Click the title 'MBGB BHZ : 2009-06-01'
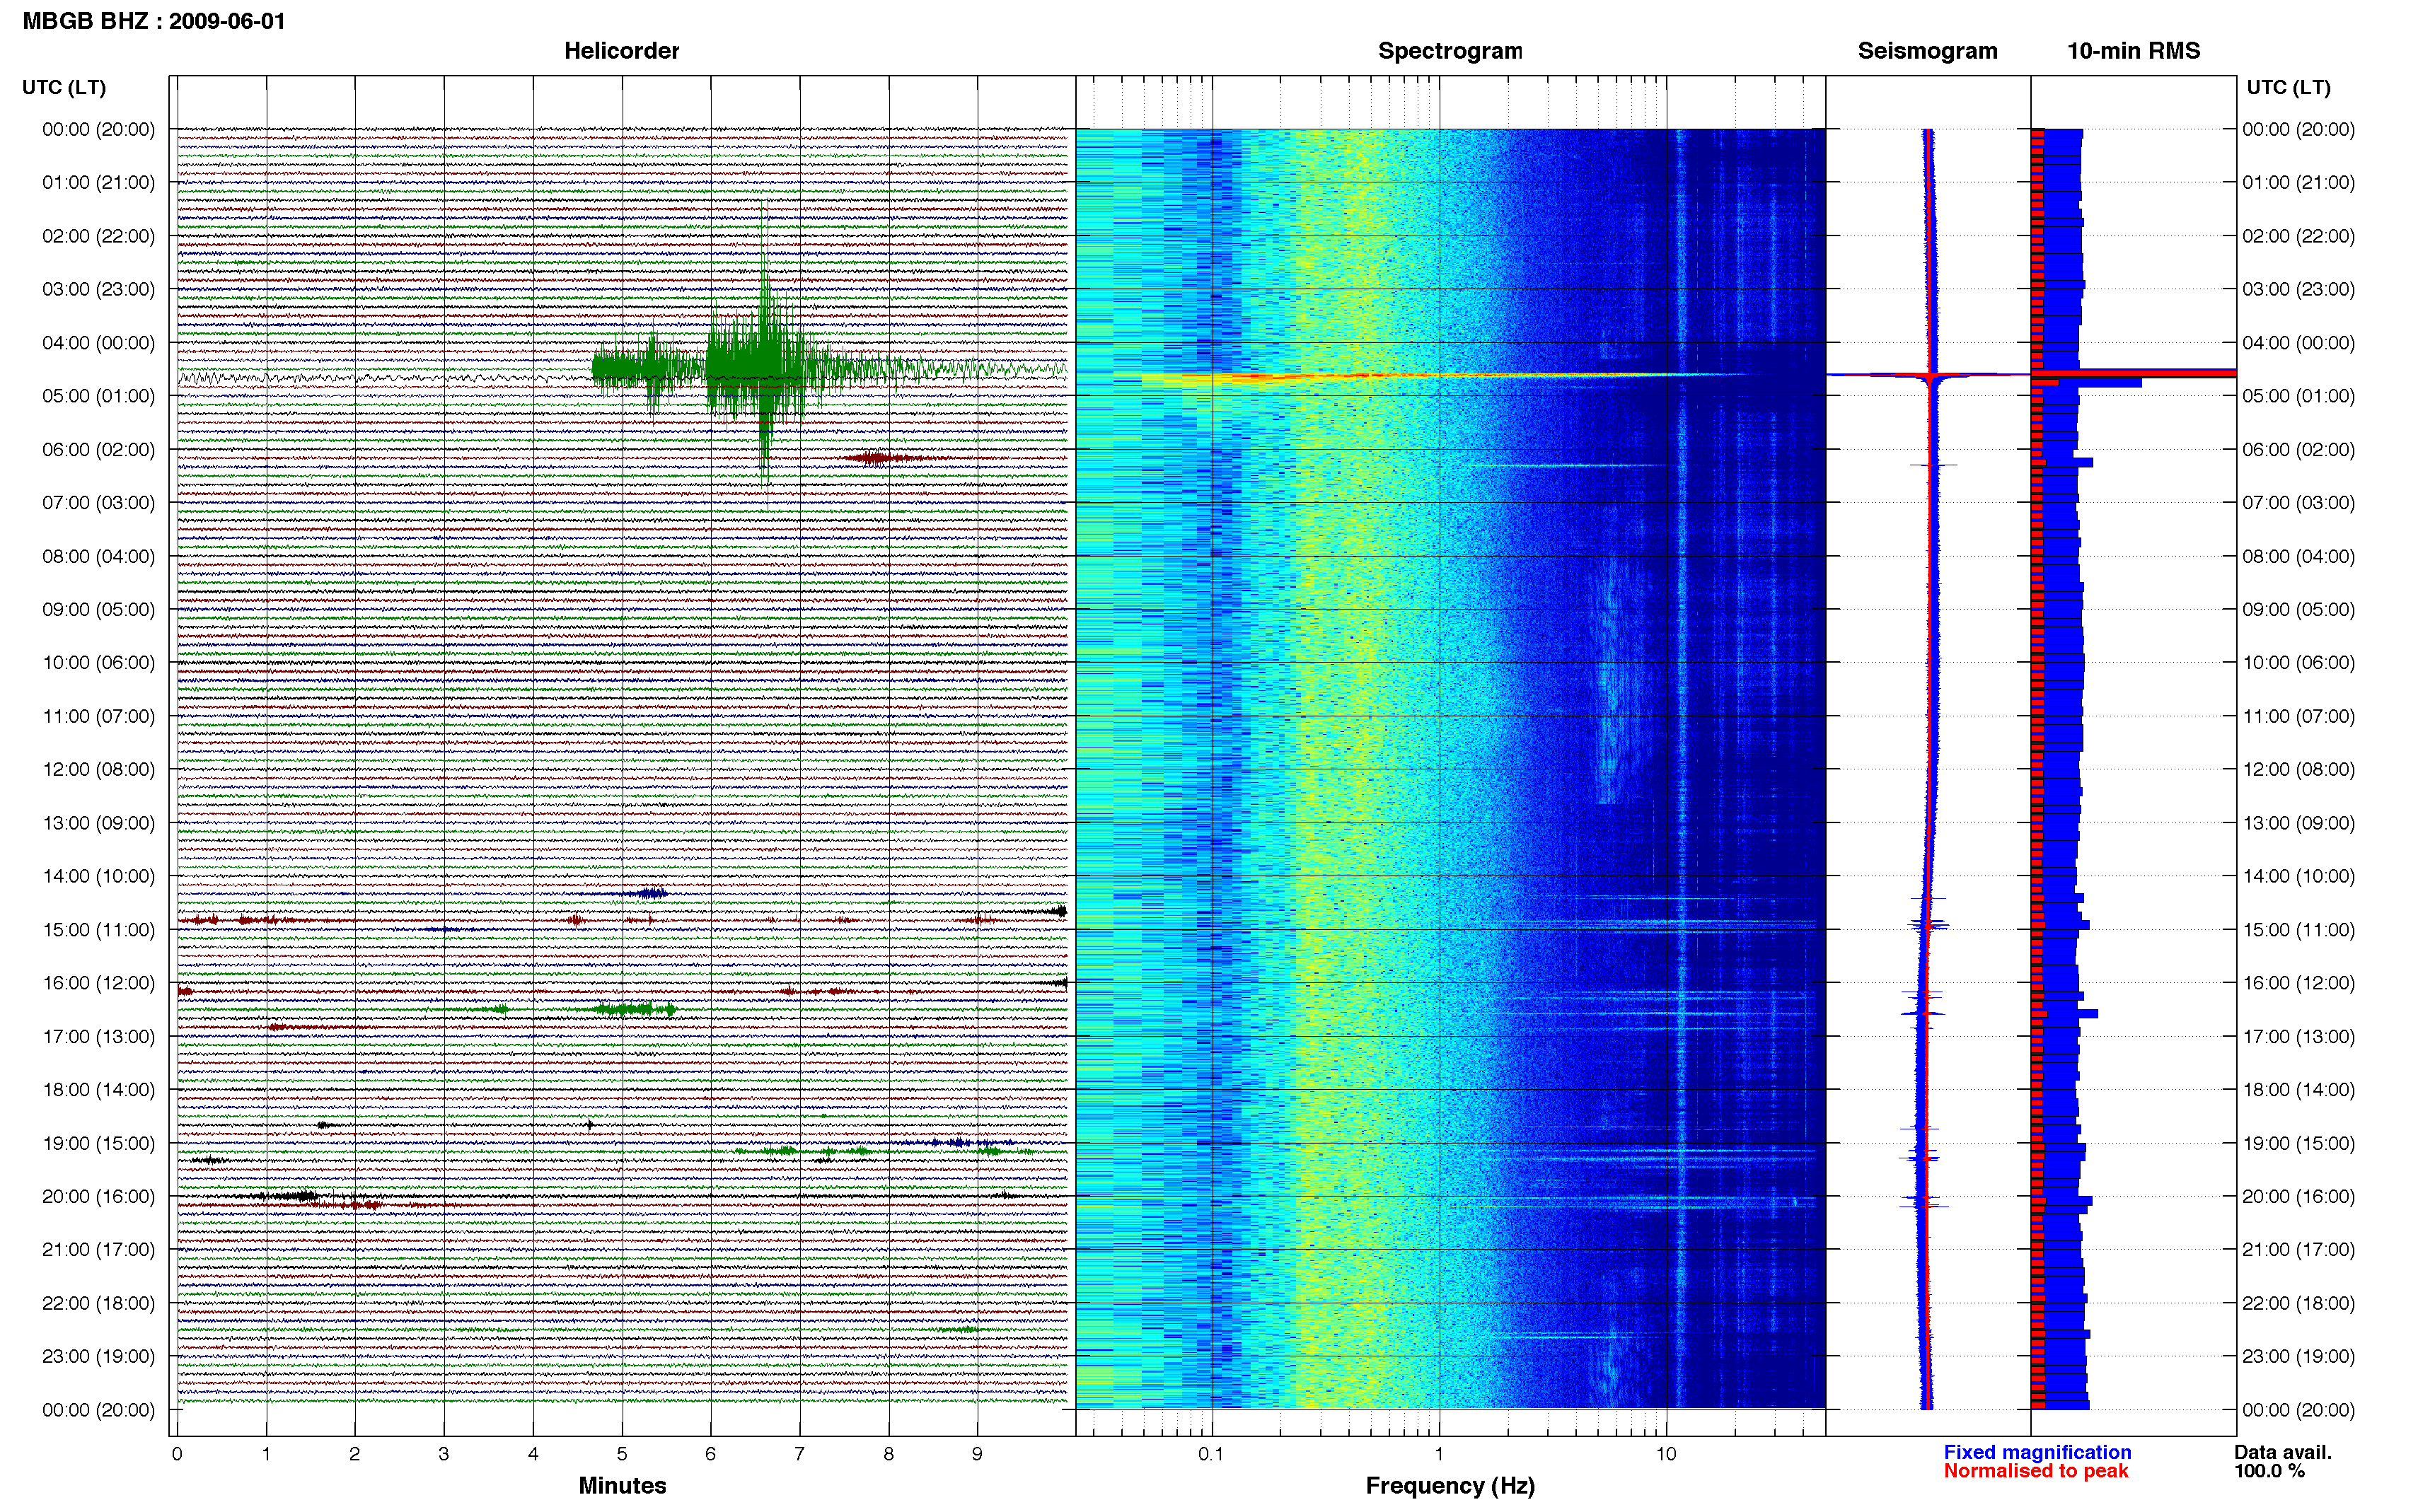The image size is (2418, 1512). [x=154, y=21]
